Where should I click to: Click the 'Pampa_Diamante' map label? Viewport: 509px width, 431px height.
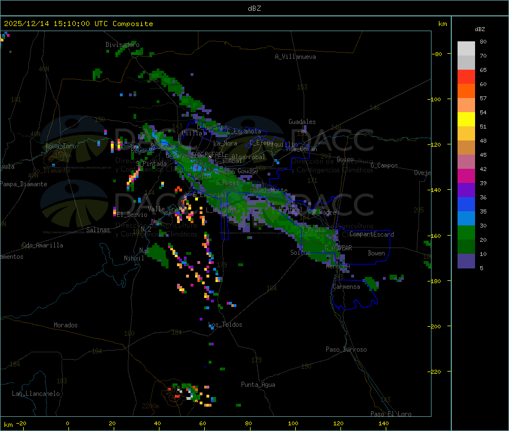[24, 184]
